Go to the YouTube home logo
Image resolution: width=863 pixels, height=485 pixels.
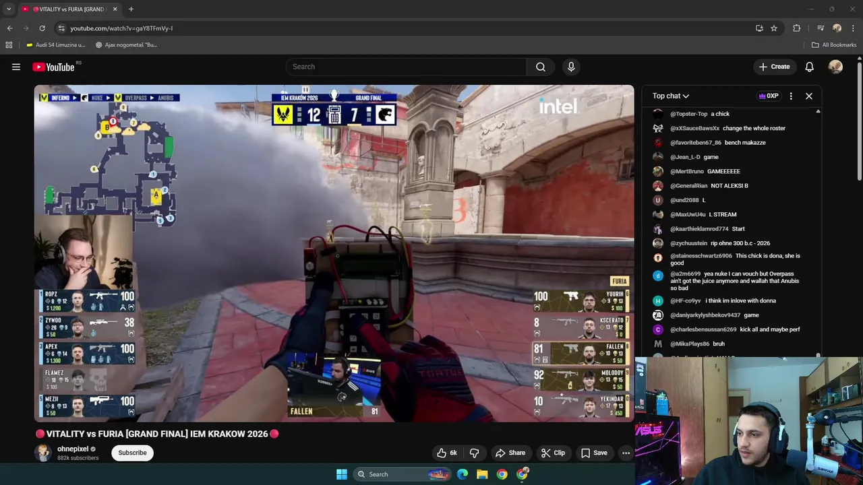coord(53,67)
